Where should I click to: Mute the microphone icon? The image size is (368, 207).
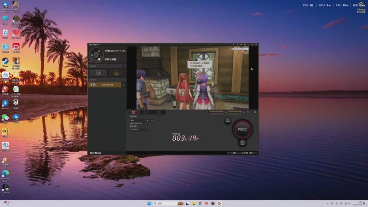point(207,112)
